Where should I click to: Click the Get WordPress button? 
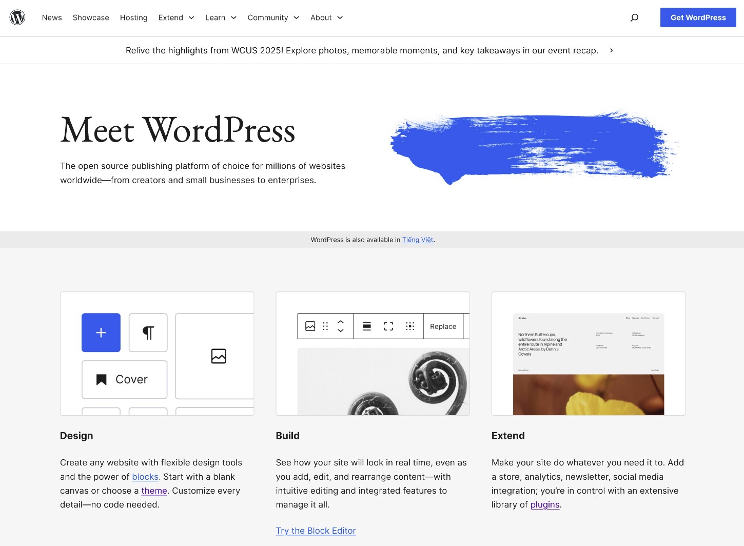[698, 17]
